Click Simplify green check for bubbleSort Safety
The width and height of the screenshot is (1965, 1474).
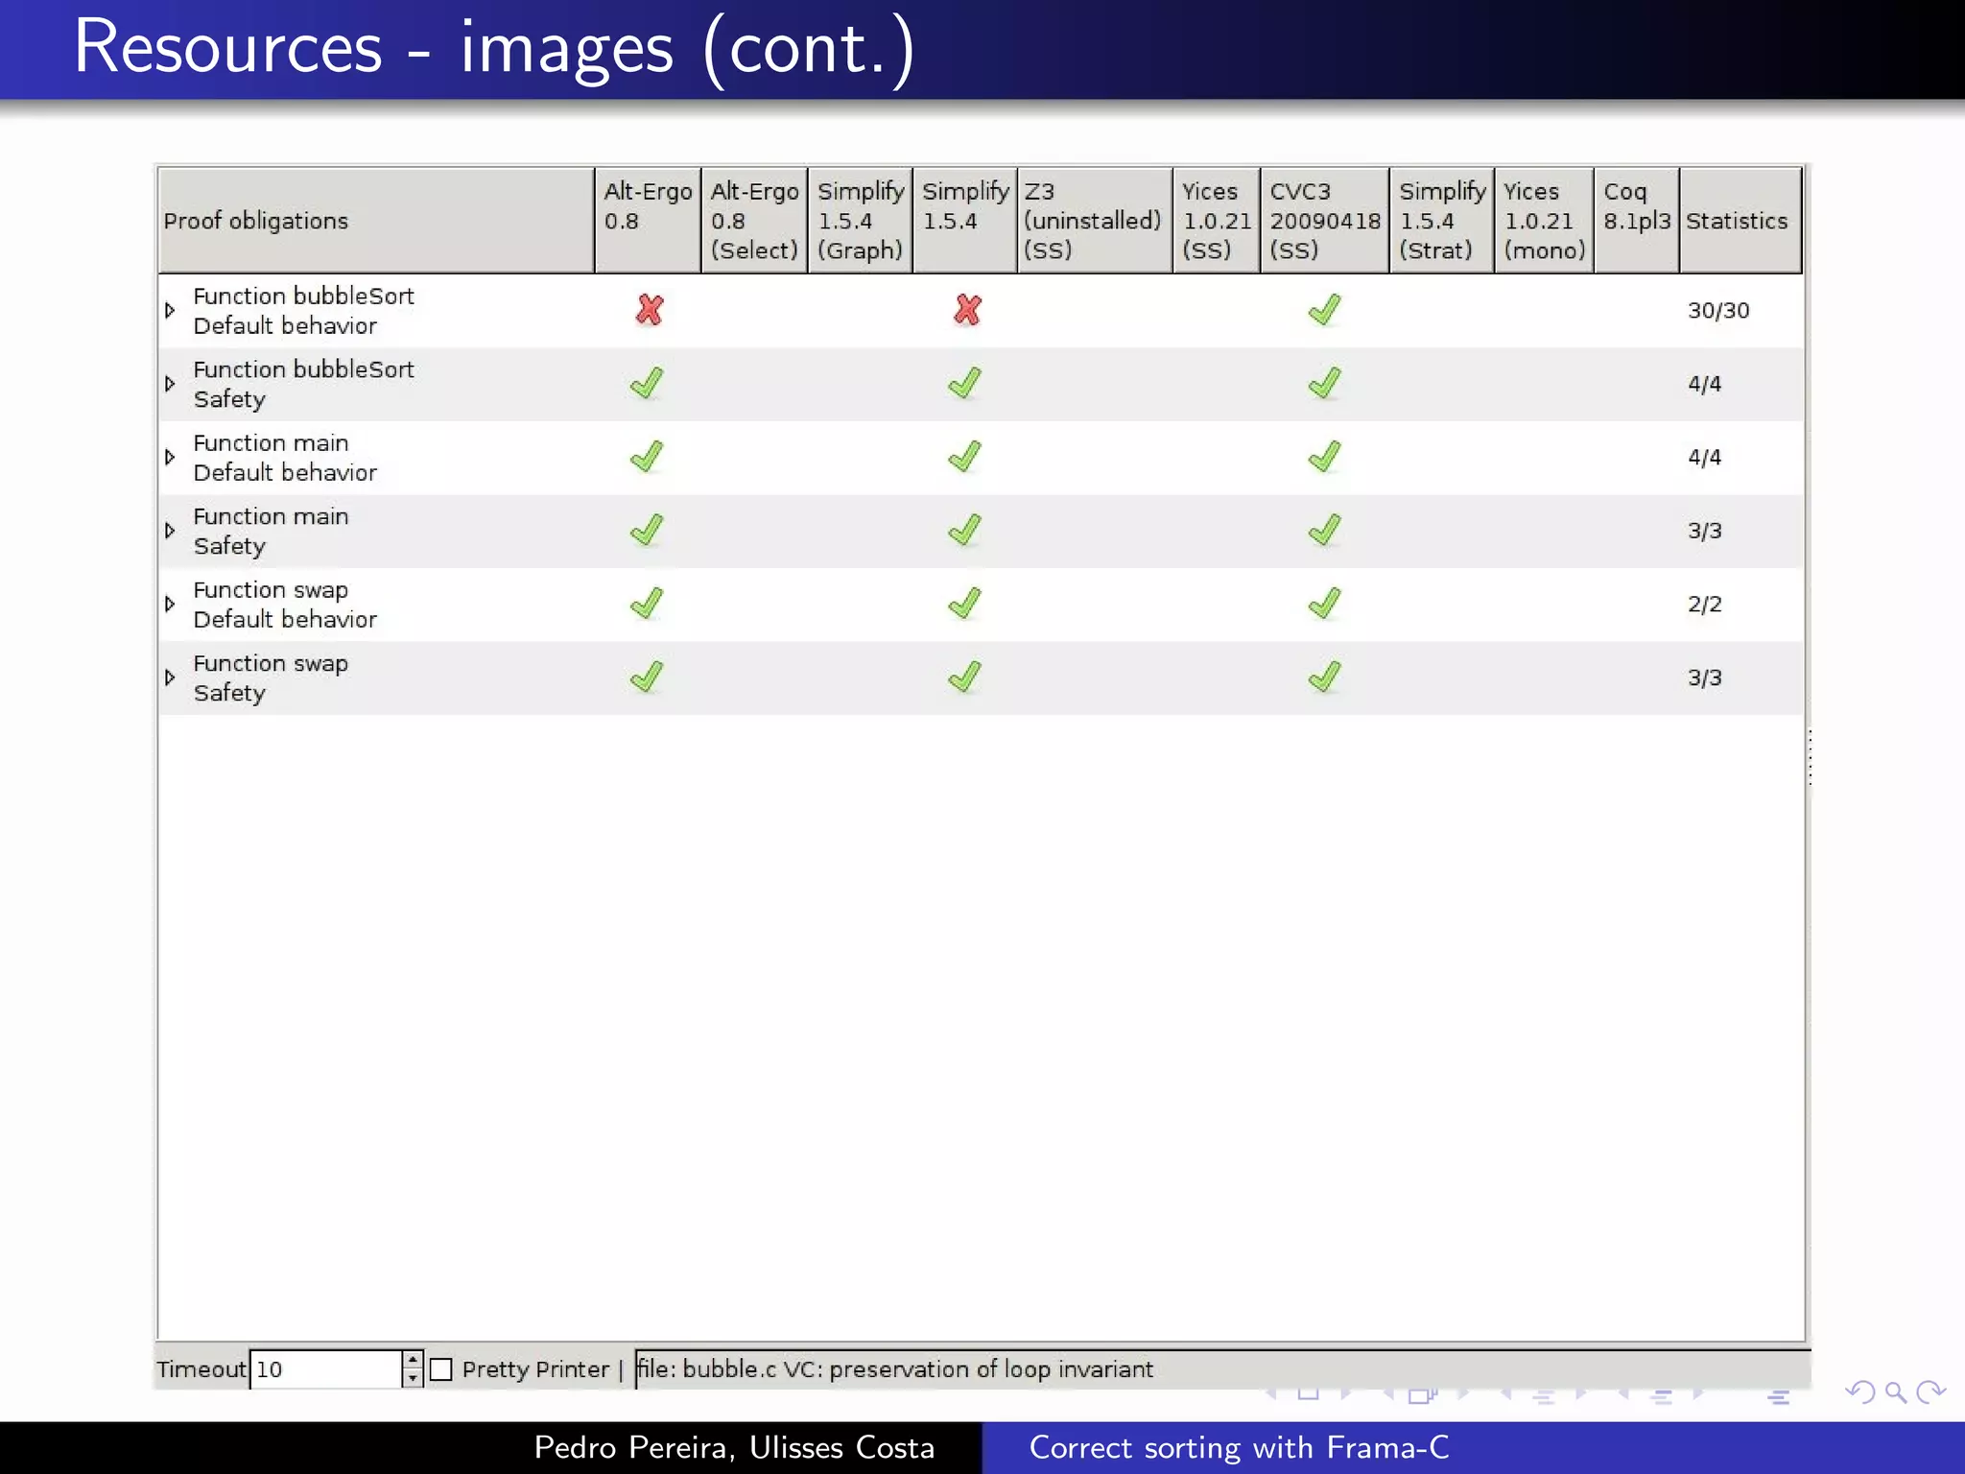964,384
